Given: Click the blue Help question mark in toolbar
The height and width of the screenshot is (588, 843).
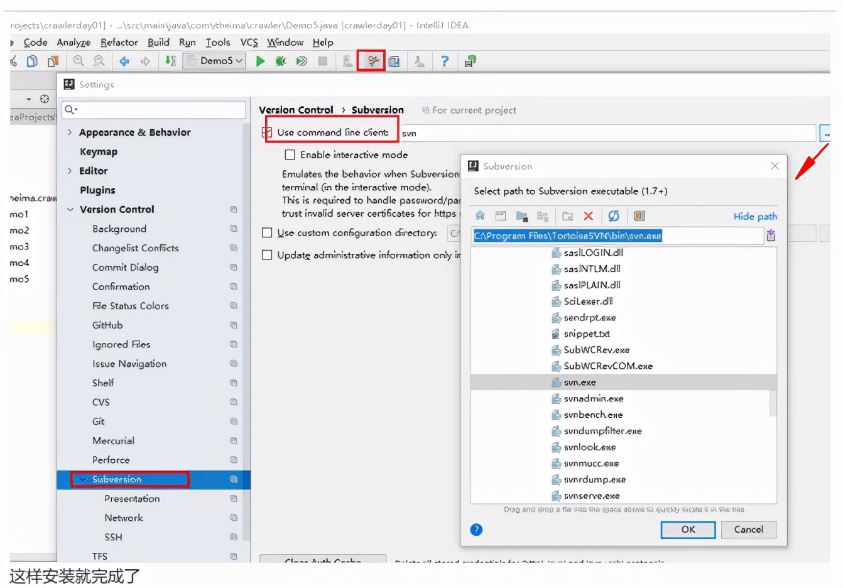Looking at the screenshot, I should (445, 61).
